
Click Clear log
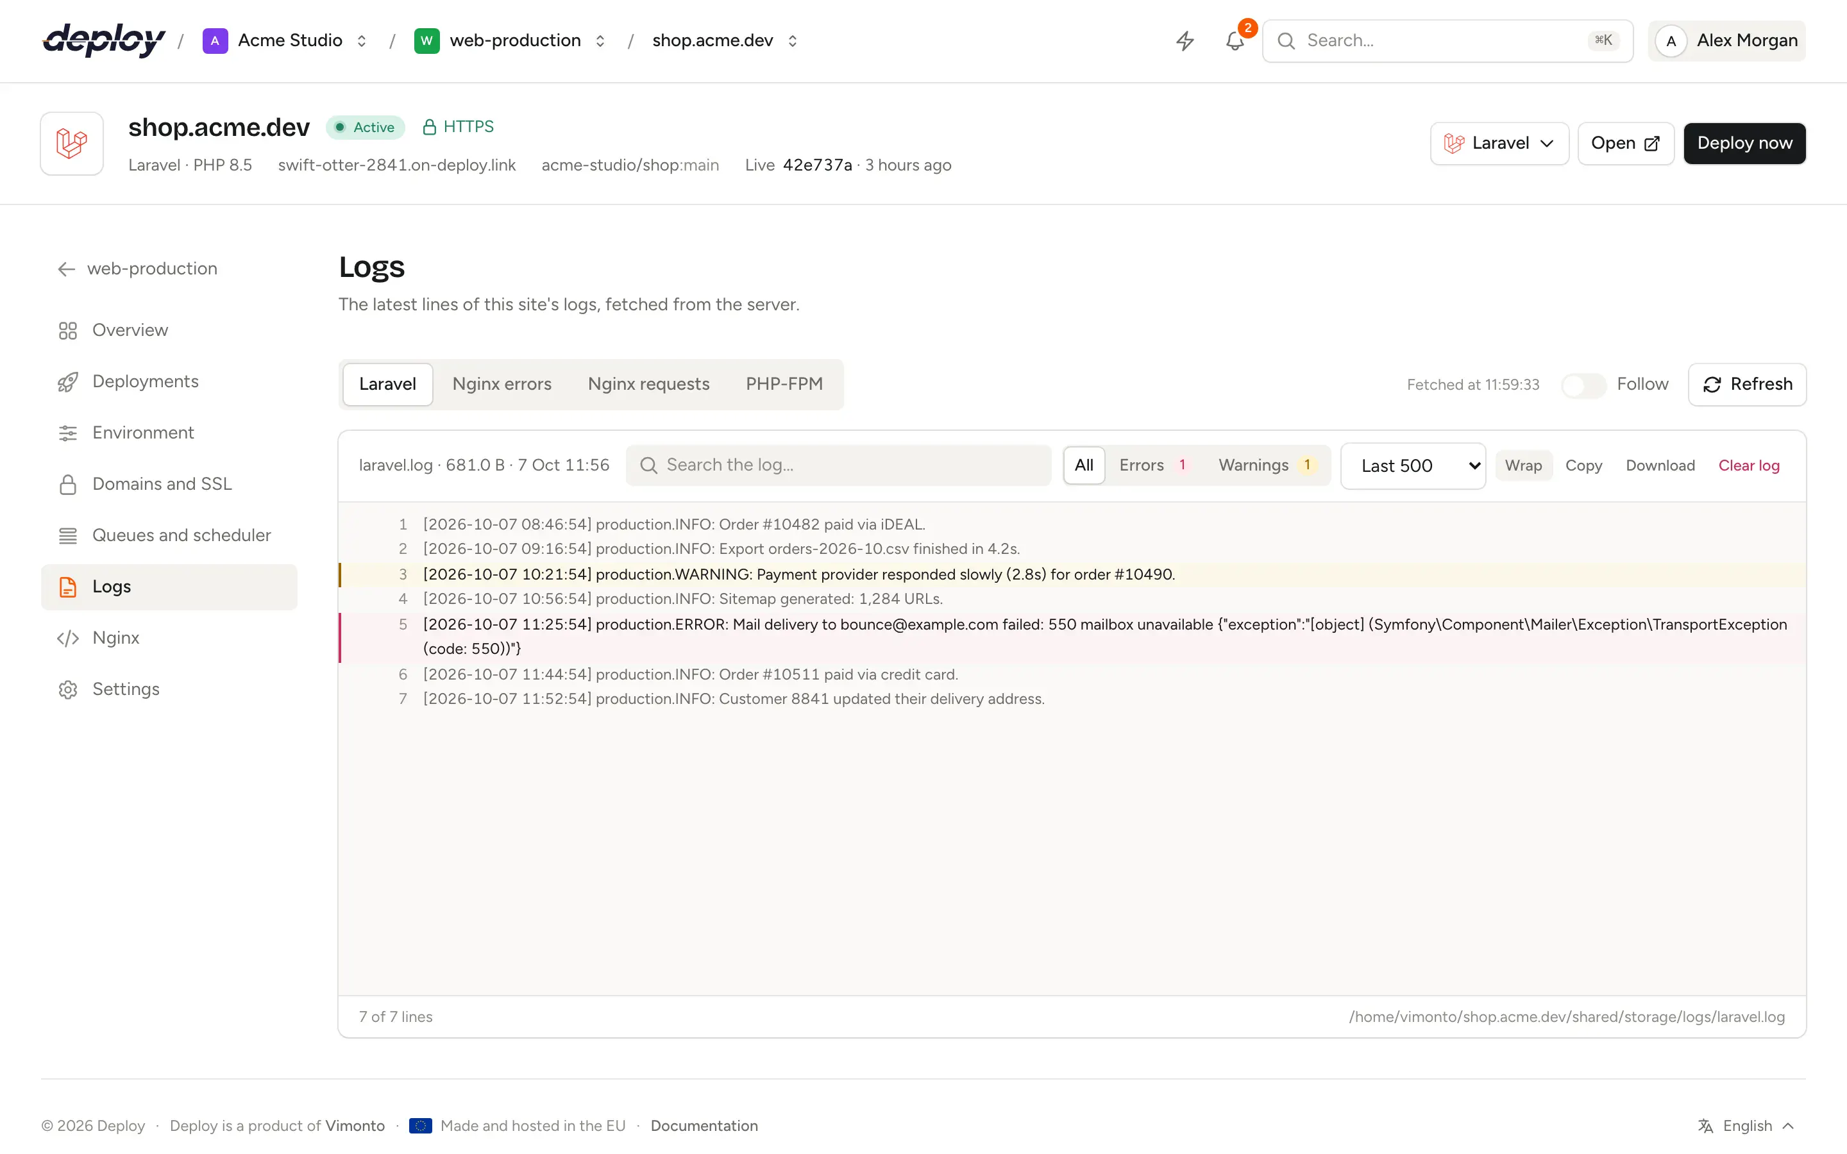1748,465
